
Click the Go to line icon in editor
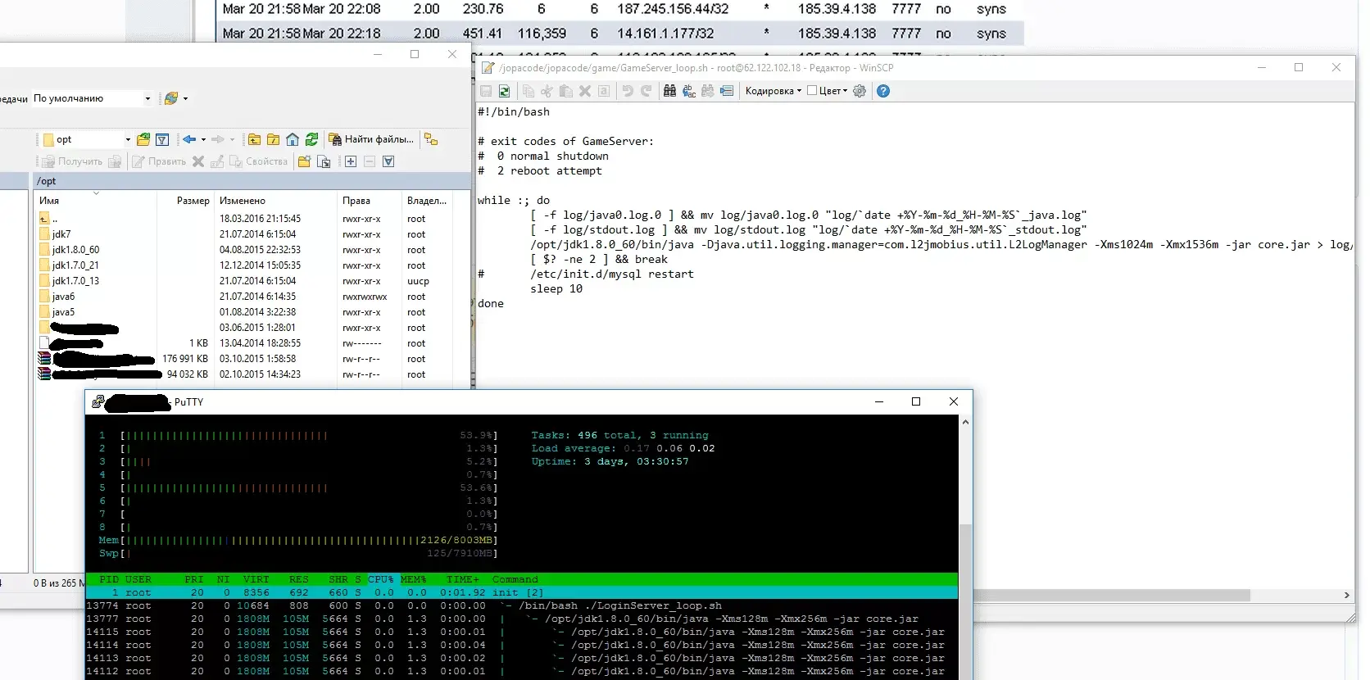point(727,91)
